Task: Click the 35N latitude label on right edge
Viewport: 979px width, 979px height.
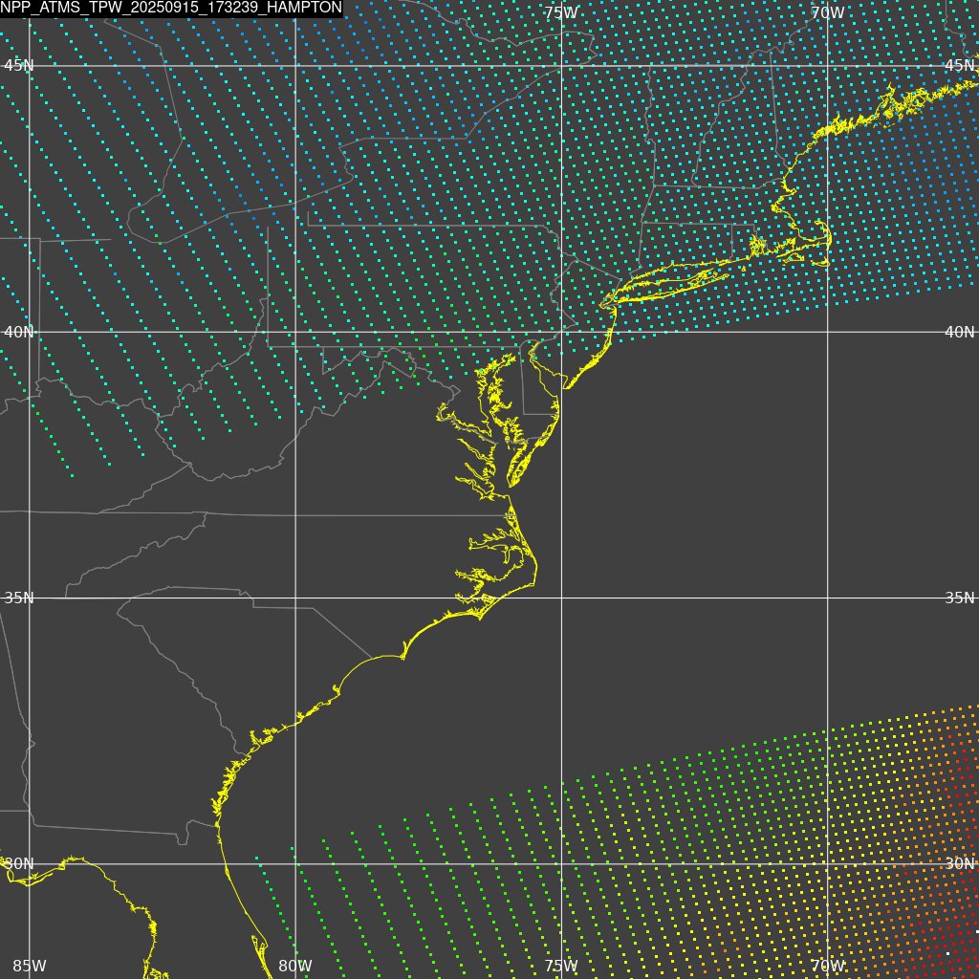Action: pos(960,598)
